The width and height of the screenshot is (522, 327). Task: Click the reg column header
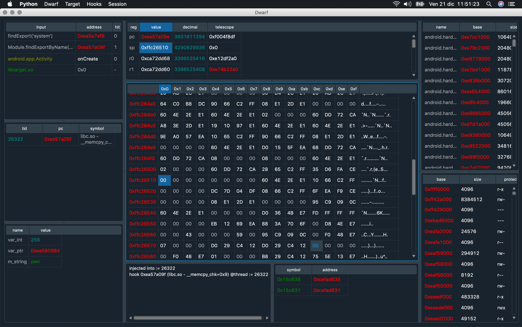coord(133,27)
